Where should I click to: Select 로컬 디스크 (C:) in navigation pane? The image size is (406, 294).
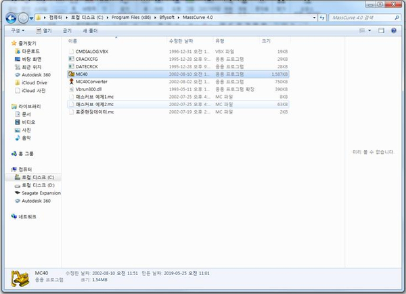38,177
